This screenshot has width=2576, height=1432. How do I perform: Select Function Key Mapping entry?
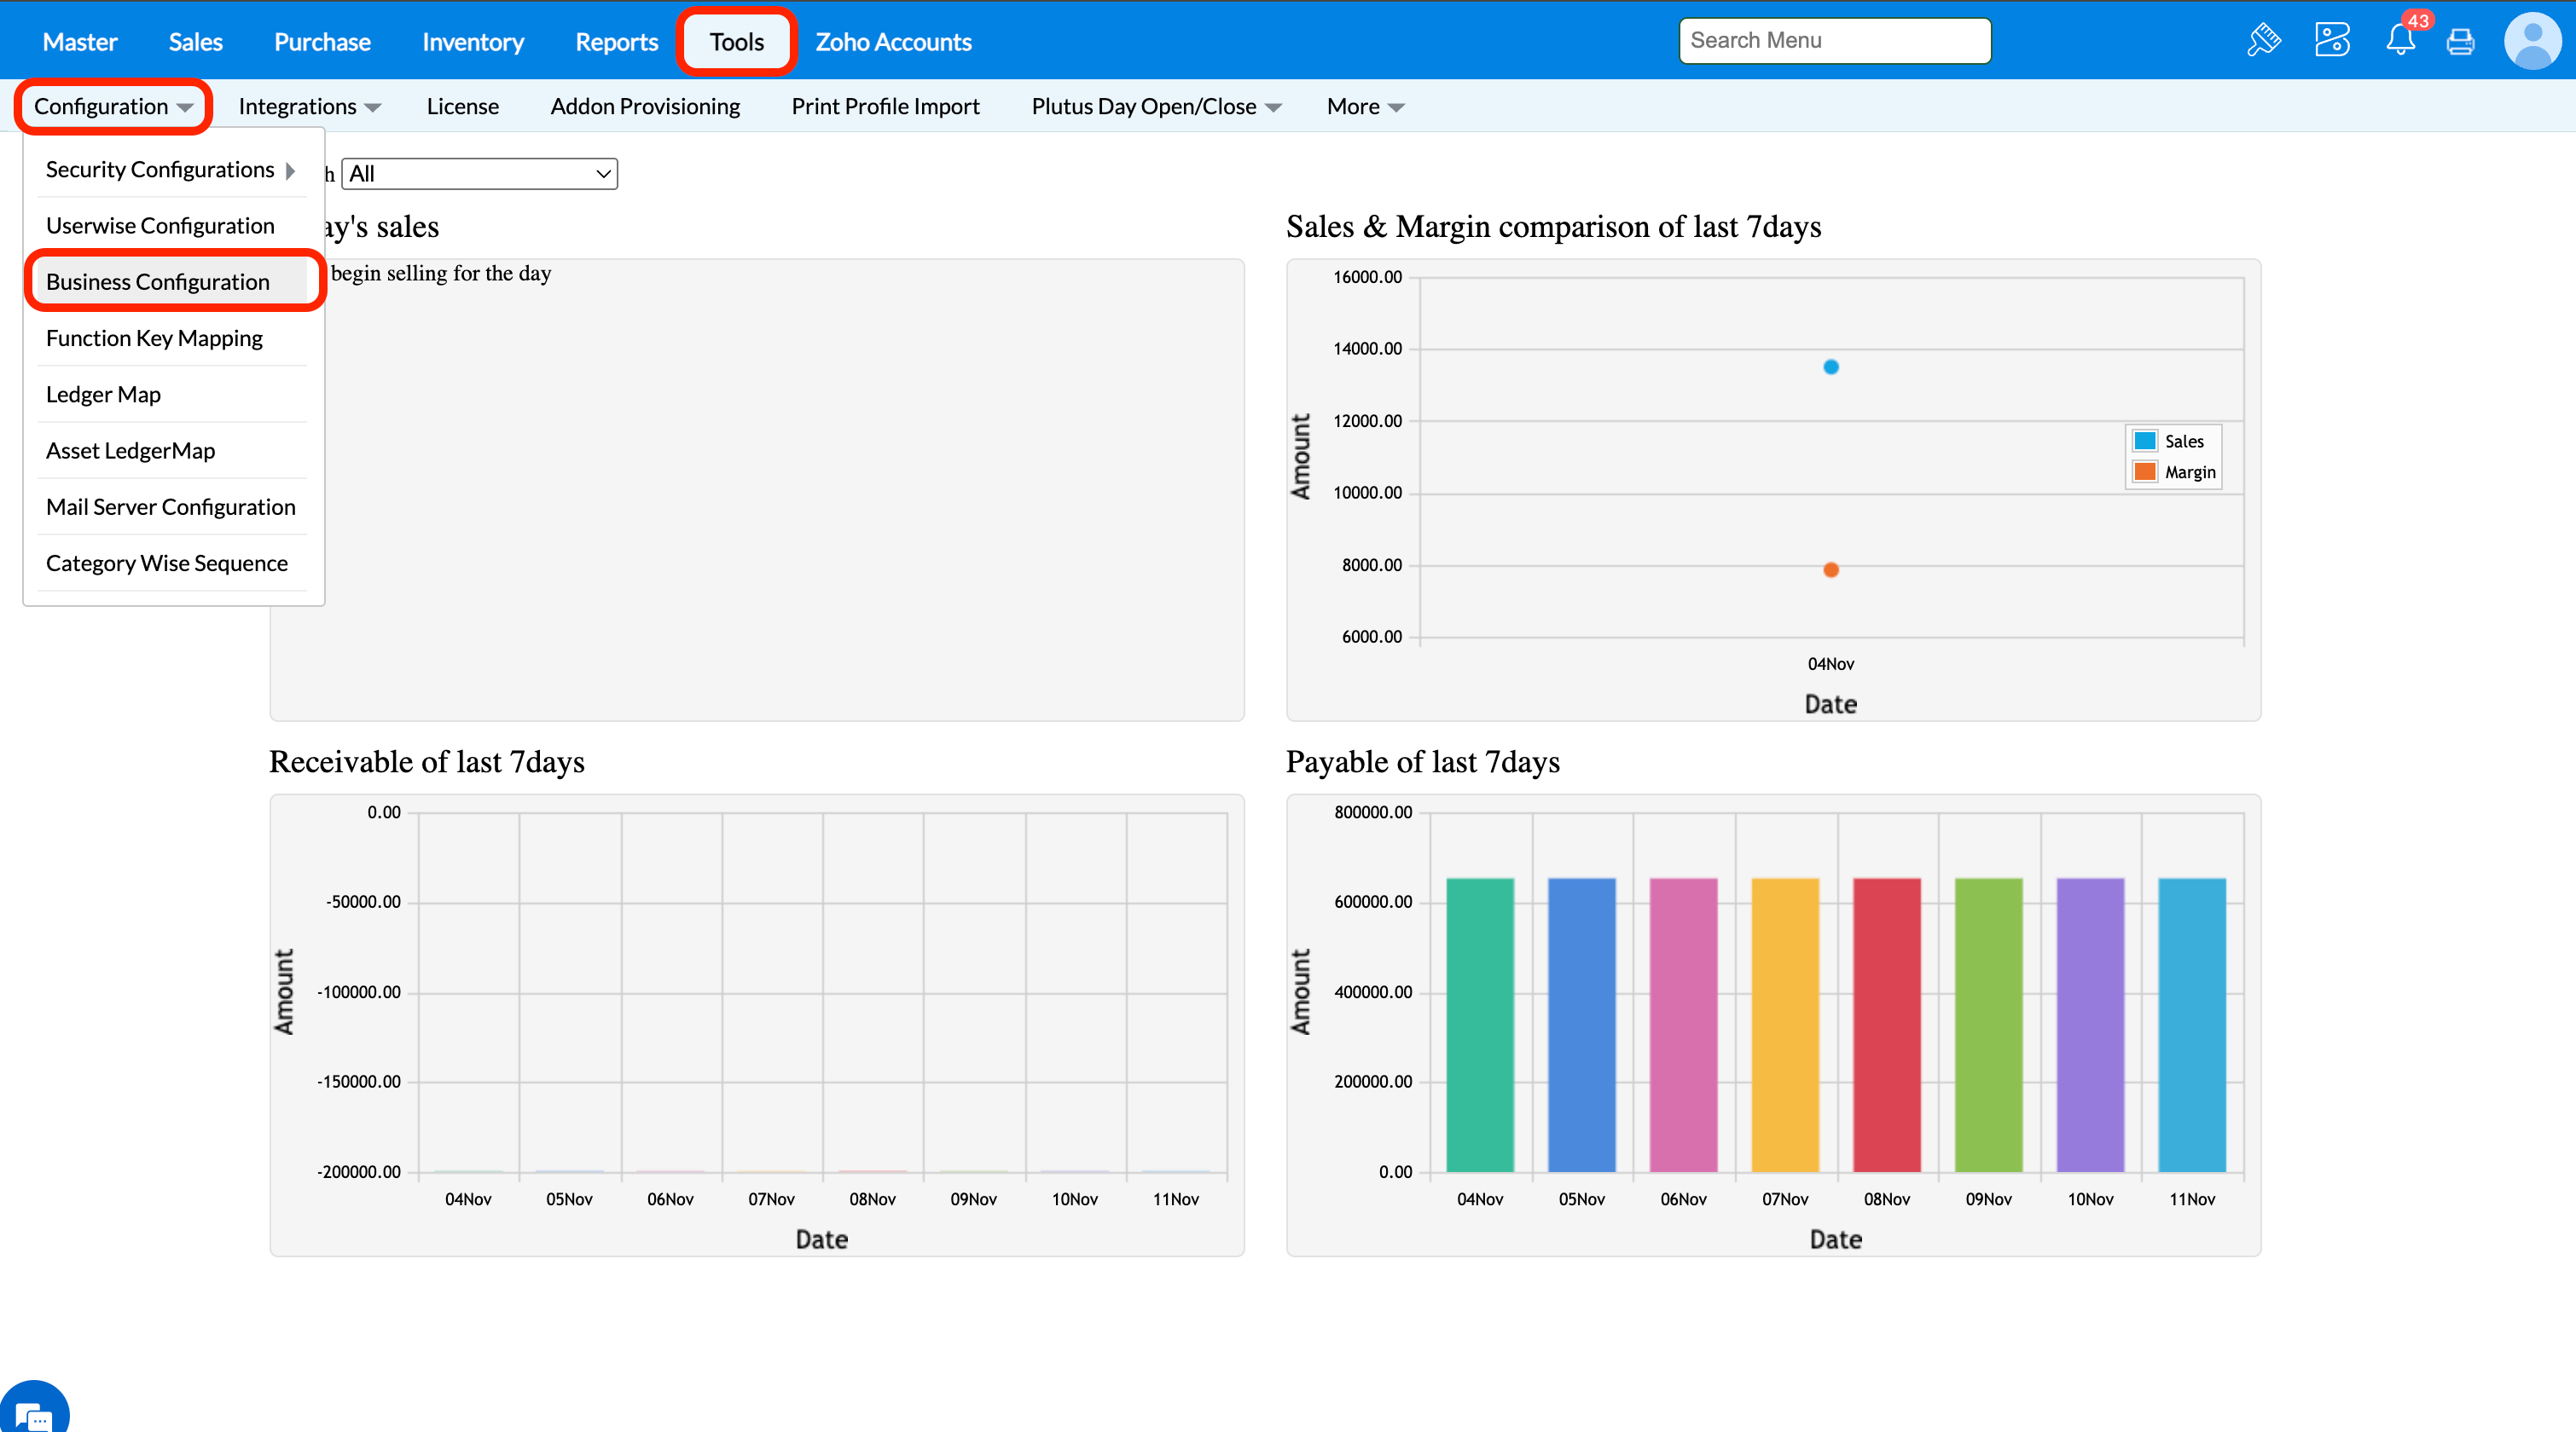pos(154,338)
